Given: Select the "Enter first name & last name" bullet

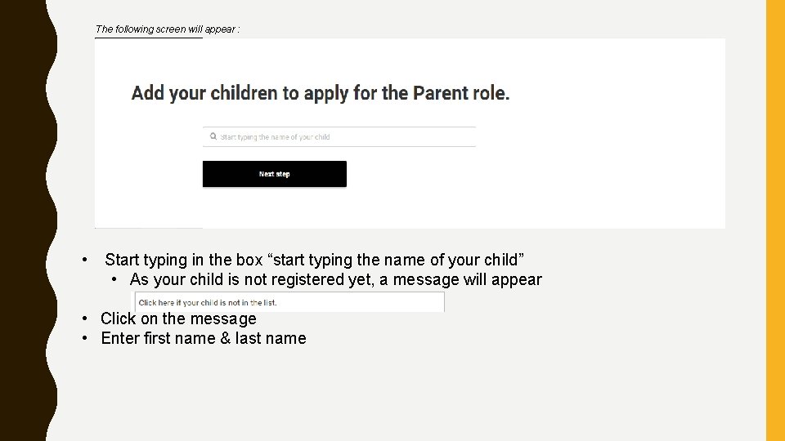Looking at the screenshot, I should (x=204, y=339).
